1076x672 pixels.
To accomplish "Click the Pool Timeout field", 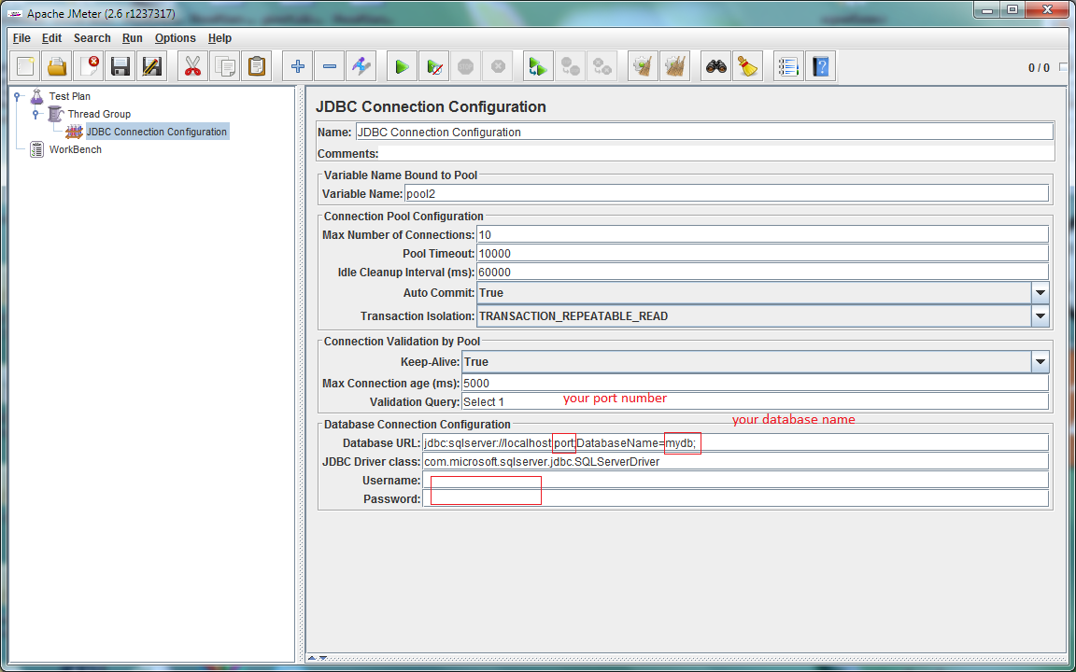I will (762, 253).
